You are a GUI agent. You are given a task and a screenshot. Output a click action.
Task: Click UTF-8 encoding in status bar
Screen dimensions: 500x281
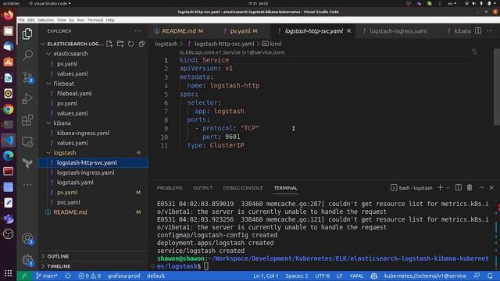click(323, 276)
